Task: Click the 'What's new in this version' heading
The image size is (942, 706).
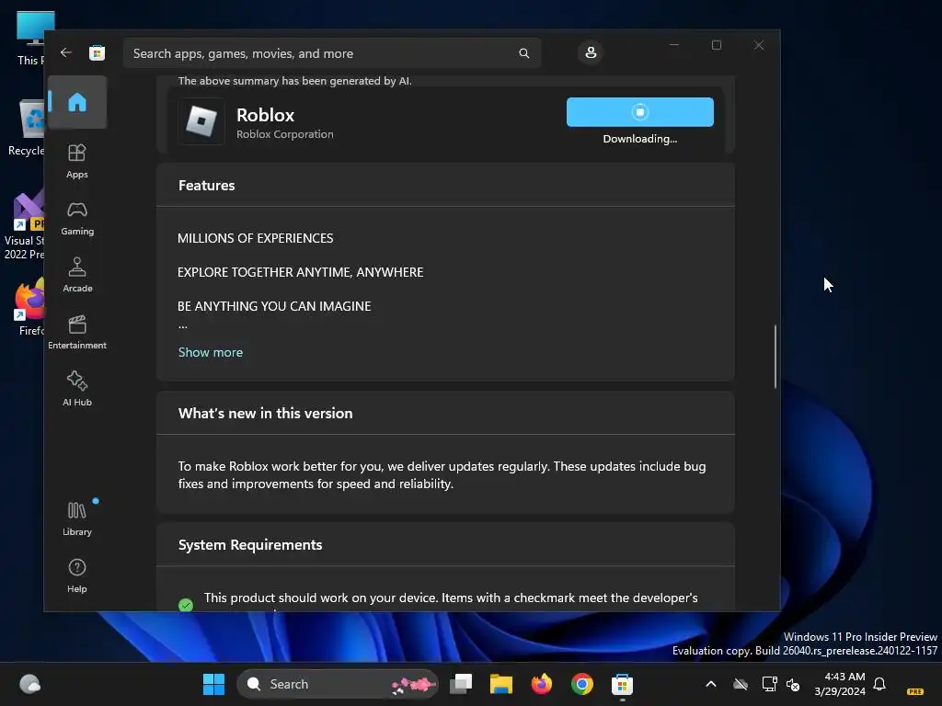Action: [x=266, y=414]
